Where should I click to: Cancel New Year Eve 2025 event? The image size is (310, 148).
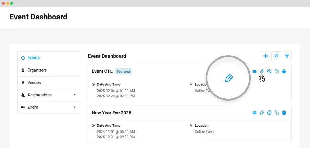(269, 113)
